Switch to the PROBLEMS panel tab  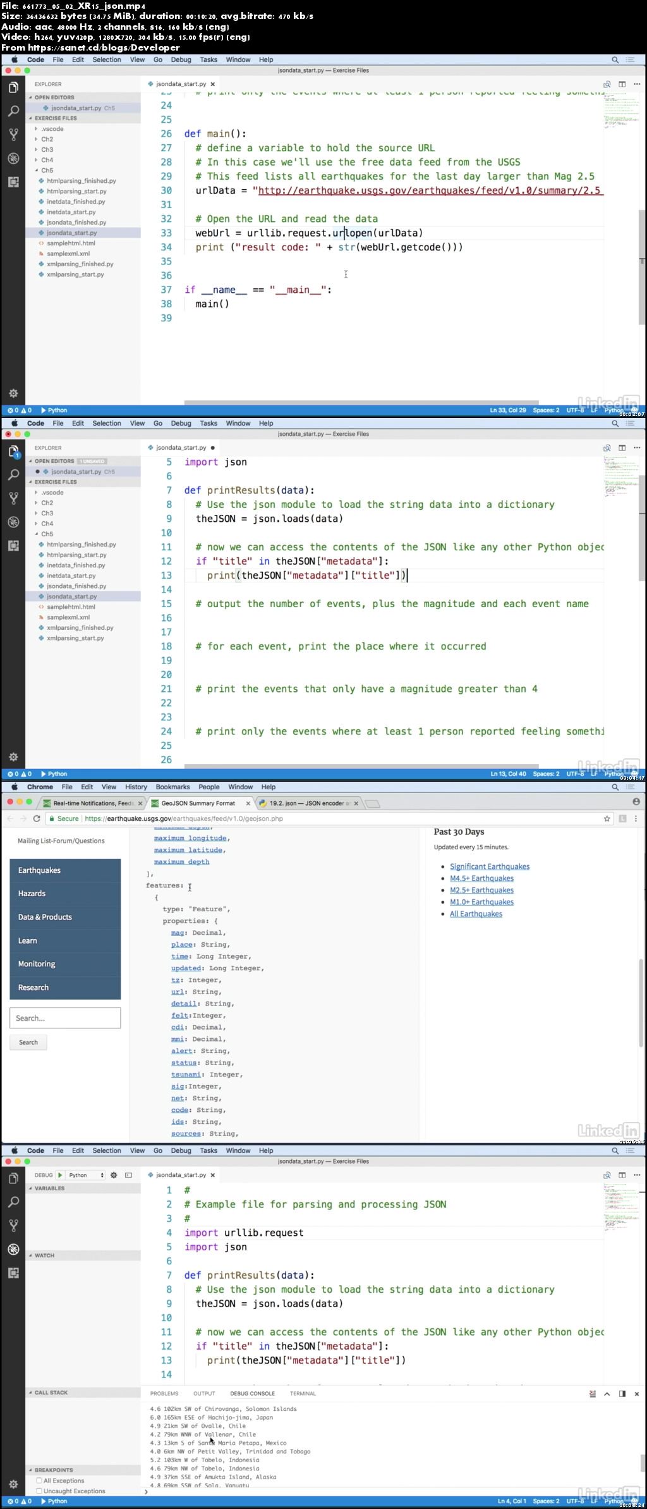[x=164, y=1393]
